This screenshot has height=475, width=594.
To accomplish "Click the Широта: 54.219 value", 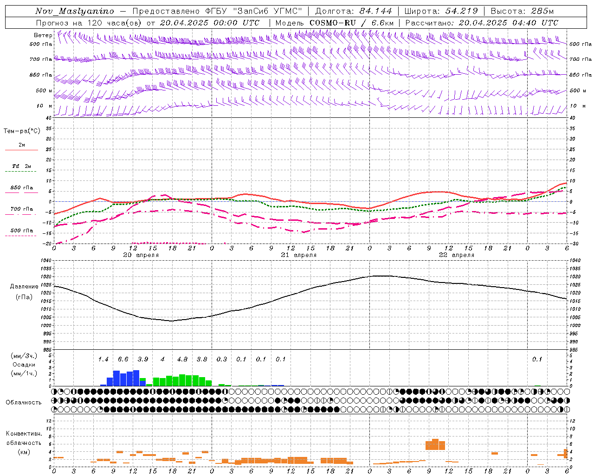I will click(x=441, y=11).
